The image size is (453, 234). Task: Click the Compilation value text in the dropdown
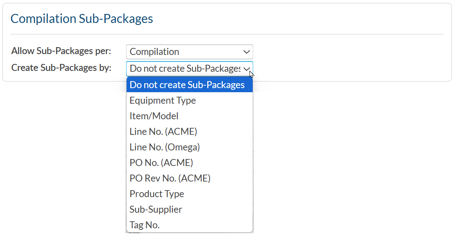(154, 52)
